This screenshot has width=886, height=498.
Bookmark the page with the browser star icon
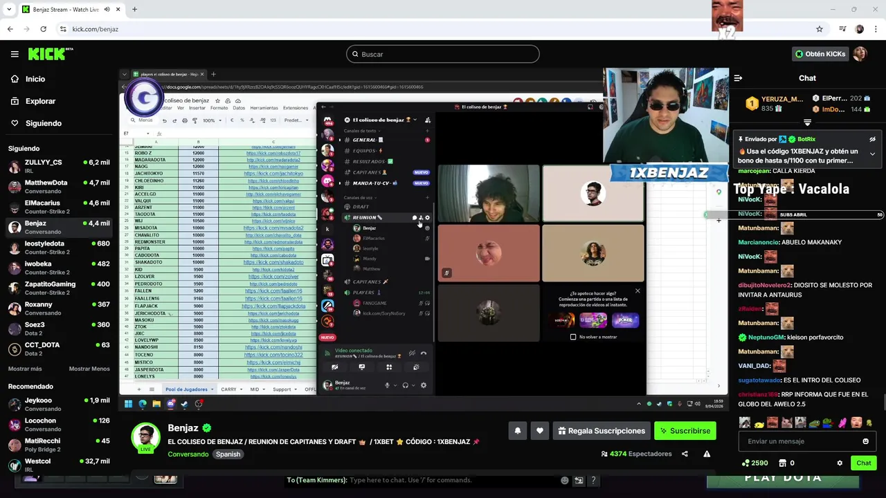820,29
